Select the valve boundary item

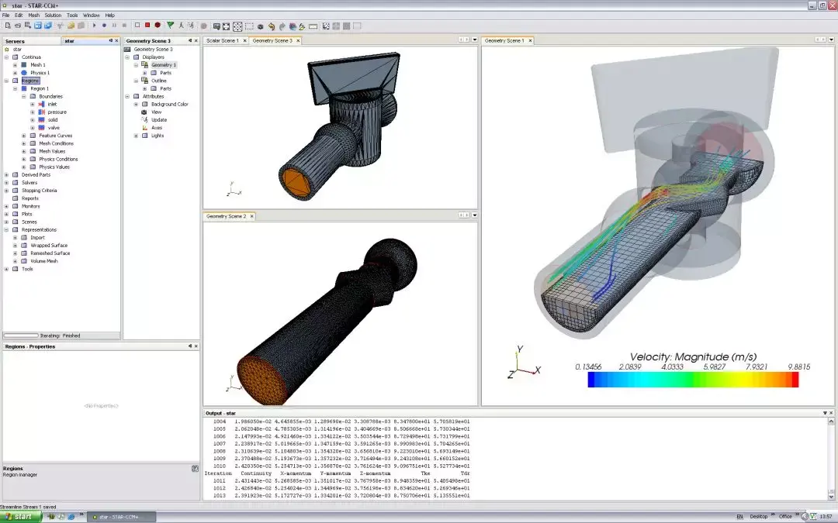coord(54,128)
